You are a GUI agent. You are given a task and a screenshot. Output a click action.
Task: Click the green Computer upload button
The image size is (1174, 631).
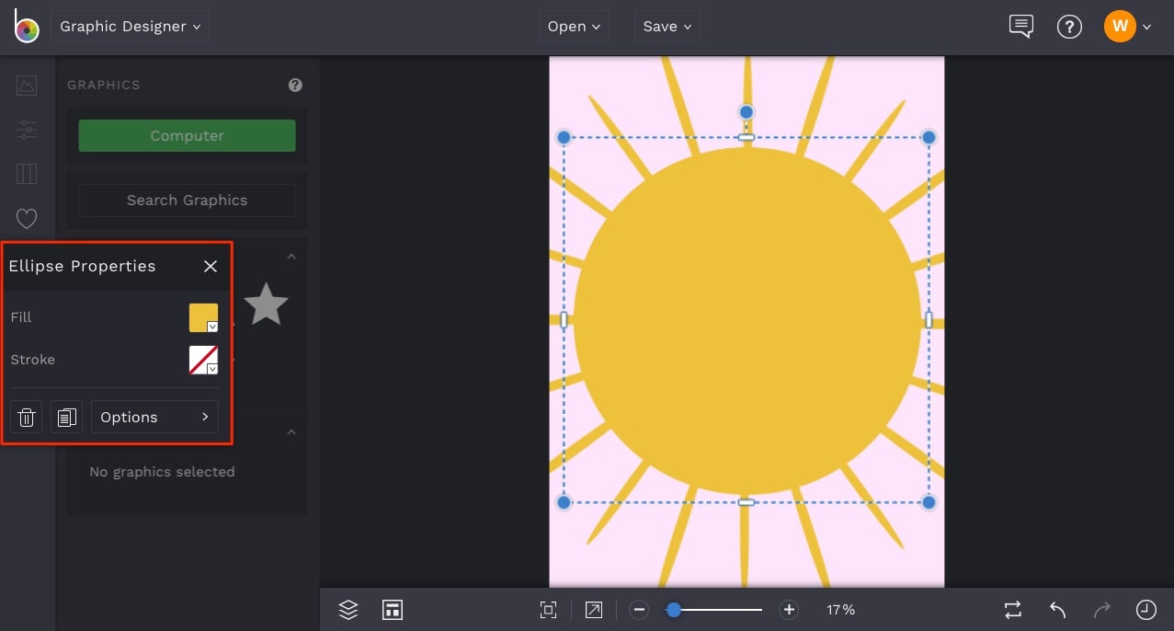coord(187,135)
